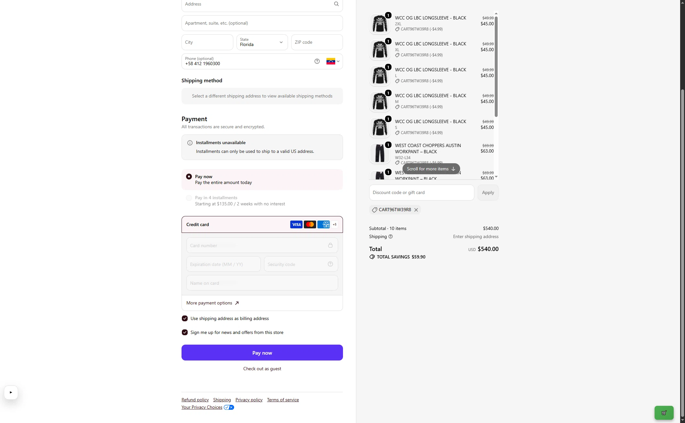The height and width of the screenshot is (423, 685).
Task: Click the order items list scrollbar
Action: pyautogui.click(x=496, y=66)
